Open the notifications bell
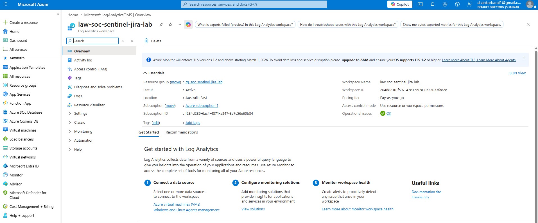This screenshot has height=223, width=538. pos(433,4)
